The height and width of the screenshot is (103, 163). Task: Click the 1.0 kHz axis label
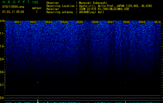[2, 46]
